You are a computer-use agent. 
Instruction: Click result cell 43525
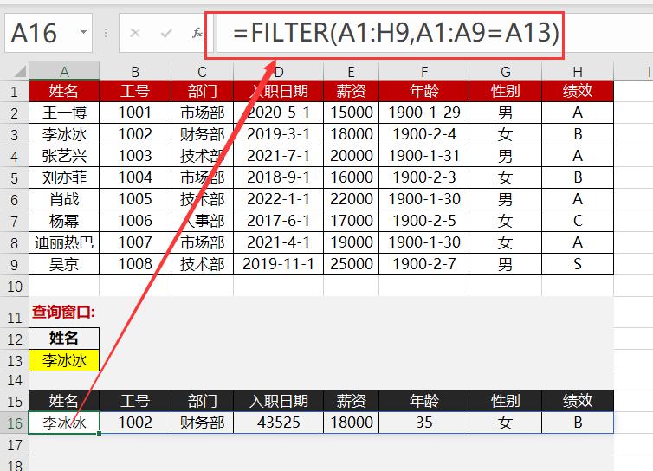[278, 423]
